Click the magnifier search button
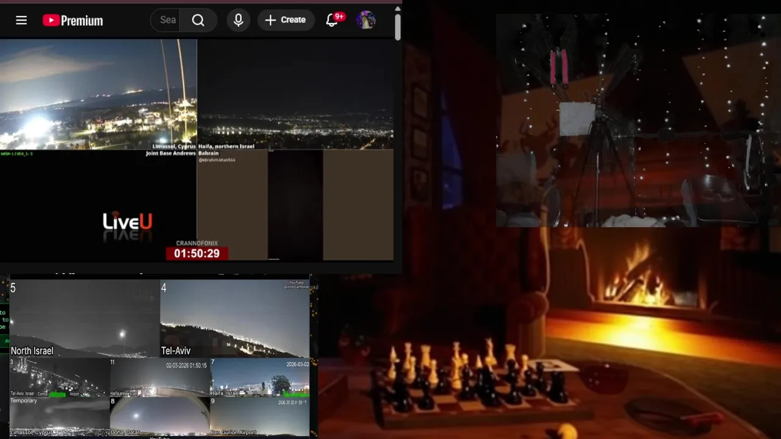 click(x=198, y=20)
